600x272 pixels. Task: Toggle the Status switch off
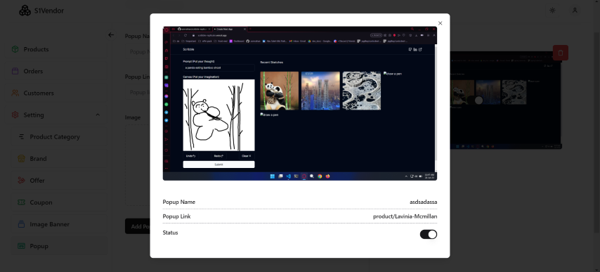(x=428, y=234)
